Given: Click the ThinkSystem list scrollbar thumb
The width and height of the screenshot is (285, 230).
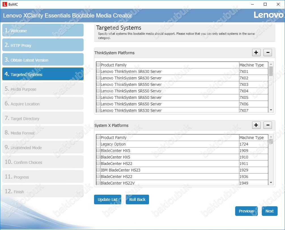Looking at the screenshot, I should coord(271,71).
